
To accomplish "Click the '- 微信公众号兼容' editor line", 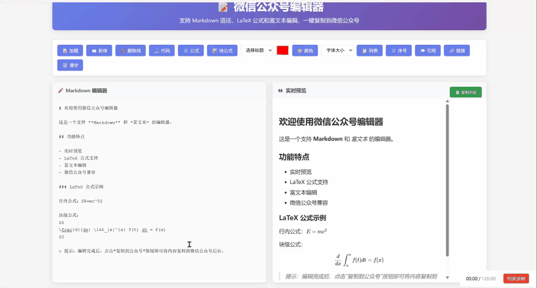I will (77, 172).
